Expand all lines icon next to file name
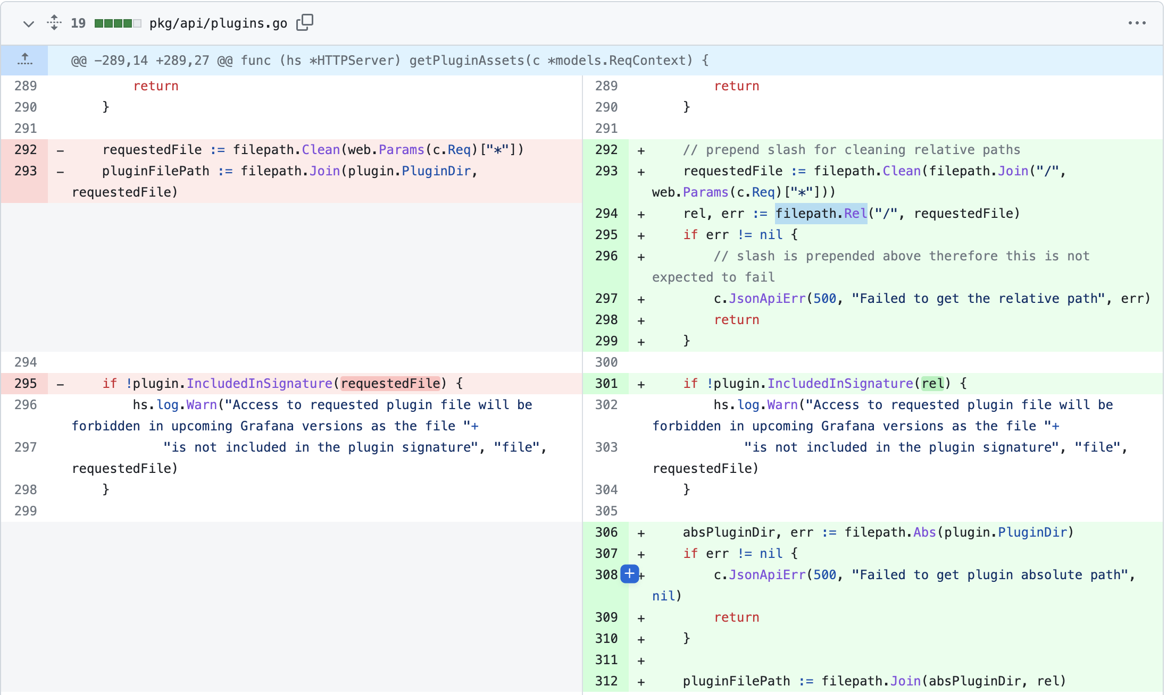Image resolution: width=1167 pixels, height=695 pixels. [54, 23]
